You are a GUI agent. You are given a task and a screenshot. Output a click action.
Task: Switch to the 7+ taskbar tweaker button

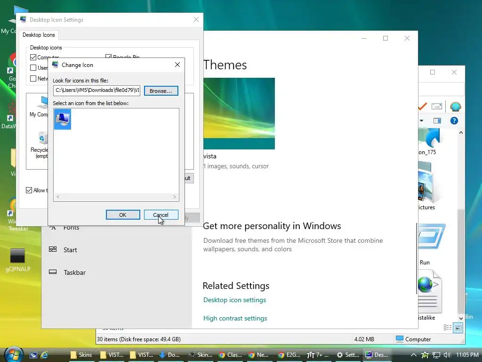318,355
